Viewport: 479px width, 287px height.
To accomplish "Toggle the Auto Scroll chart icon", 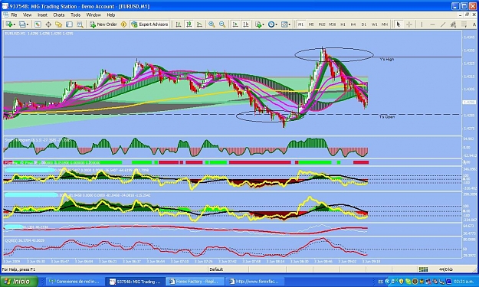I will click(x=235, y=24).
